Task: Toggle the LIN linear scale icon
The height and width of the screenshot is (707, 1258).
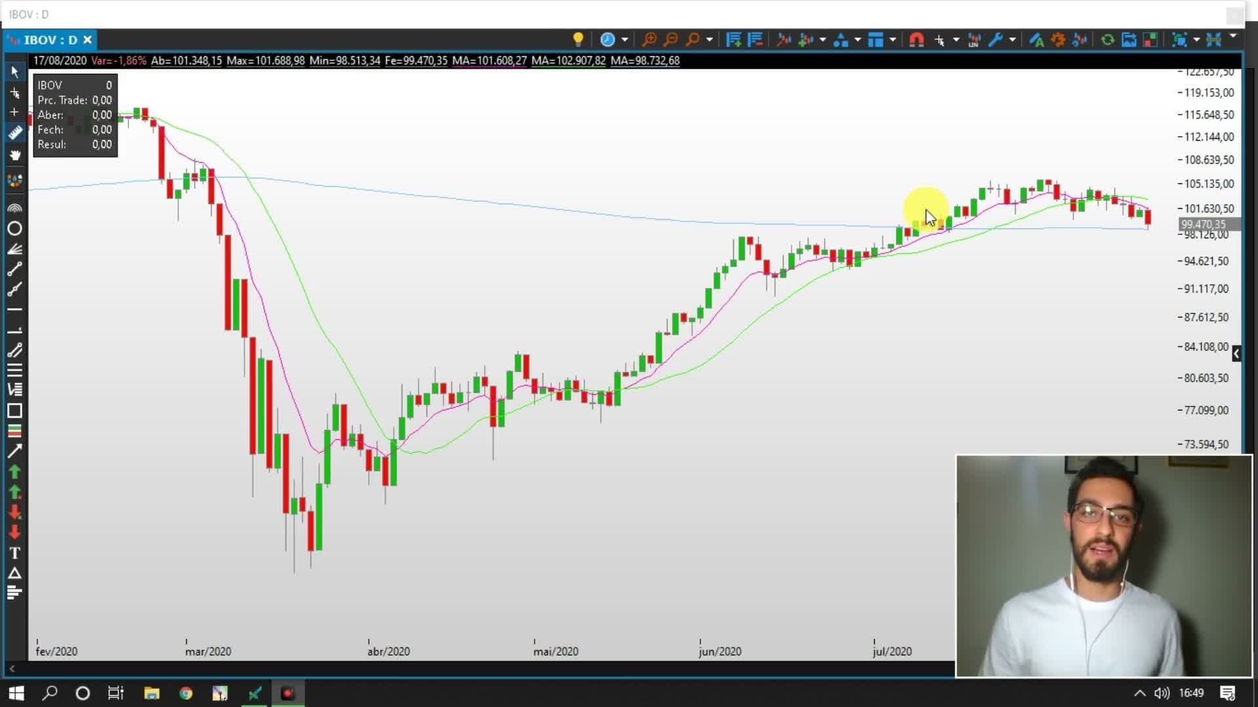Action: pyautogui.click(x=974, y=40)
